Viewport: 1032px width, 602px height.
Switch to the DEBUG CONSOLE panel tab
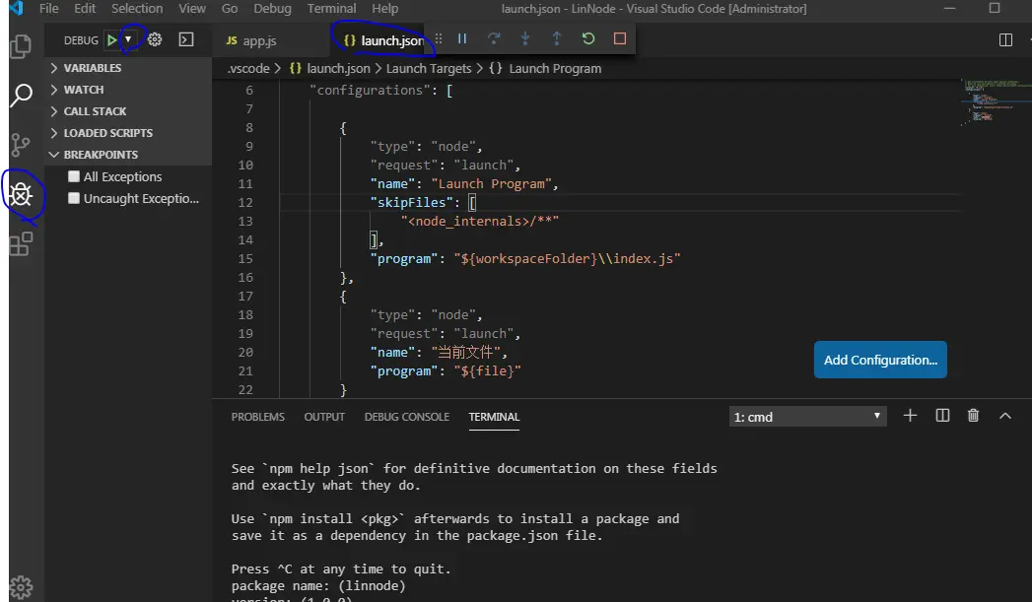(x=407, y=417)
